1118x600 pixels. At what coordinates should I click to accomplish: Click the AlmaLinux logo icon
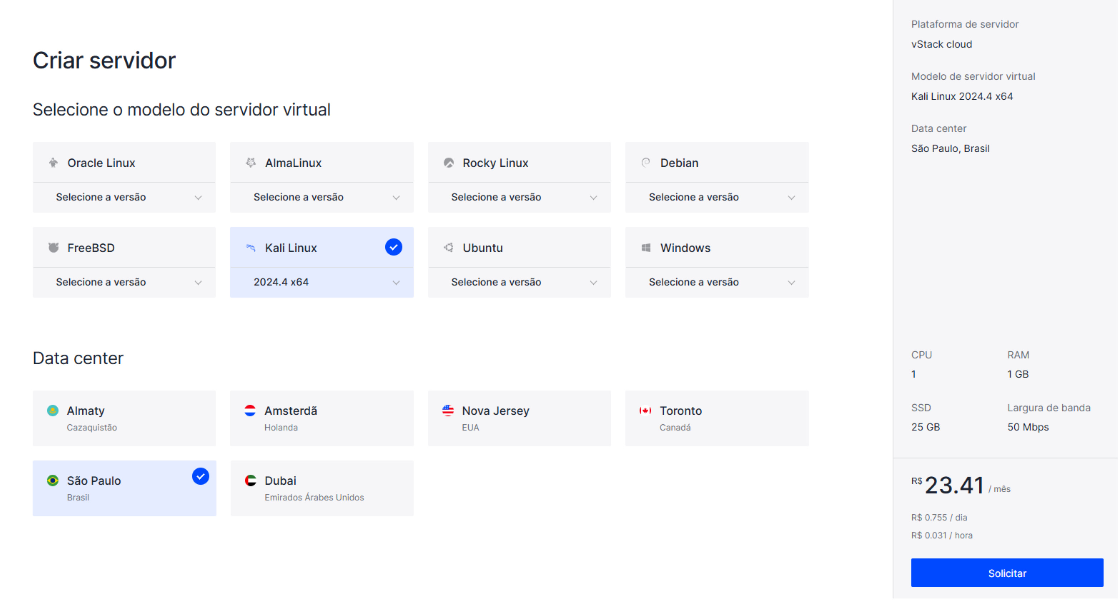pos(251,163)
